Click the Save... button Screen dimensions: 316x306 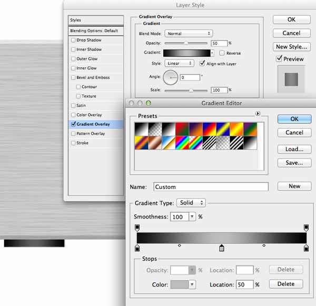pyautogui.click(x=294, y=163)
